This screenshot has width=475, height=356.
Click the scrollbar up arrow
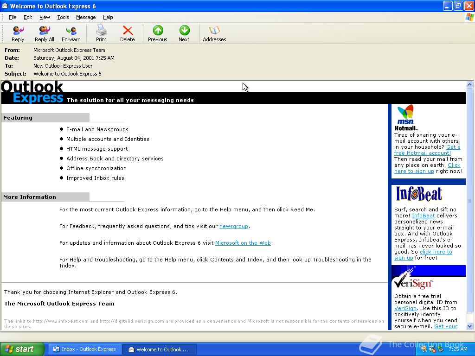tap(469, 85)
